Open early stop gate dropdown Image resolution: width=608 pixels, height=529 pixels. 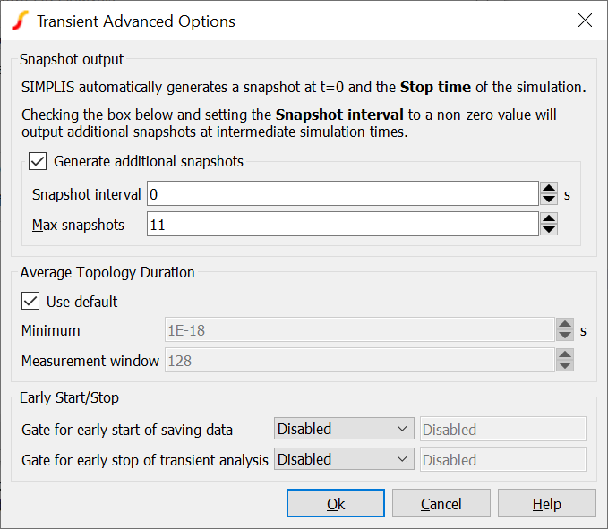click(x=344, y=460)
